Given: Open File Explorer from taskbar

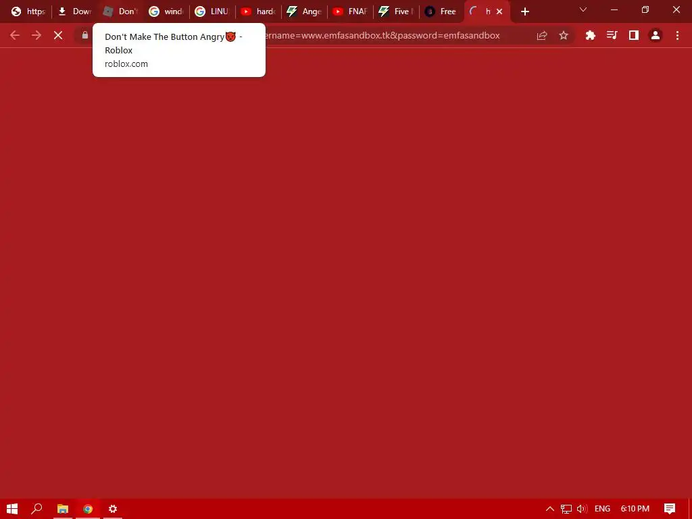Looking at the screenshot, I should 63,509.
